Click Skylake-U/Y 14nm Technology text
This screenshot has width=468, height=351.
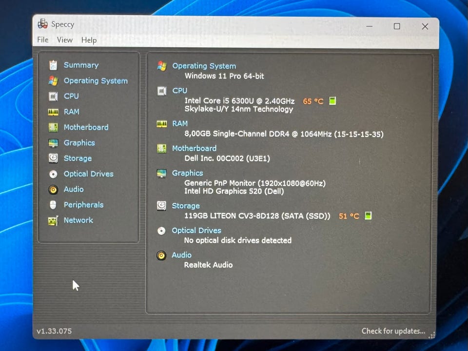click(x=239, y=109)
